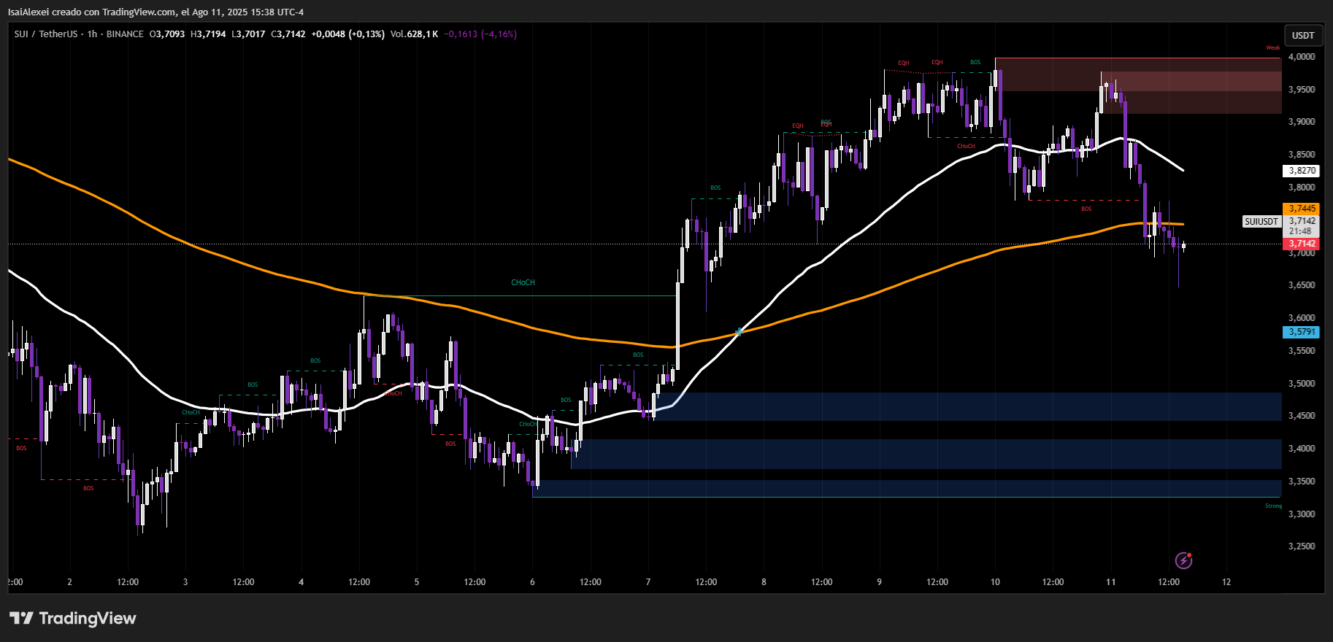Click the IsaiAlexei created with TradingView.com caption

click(x=155, y=12)
